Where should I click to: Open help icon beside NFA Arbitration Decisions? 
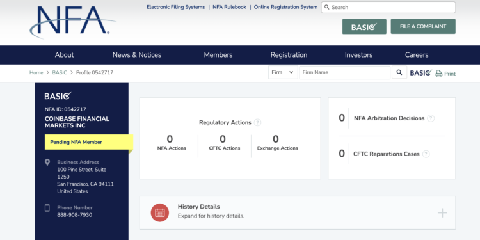pyautogui.click(x=431, y=118)
